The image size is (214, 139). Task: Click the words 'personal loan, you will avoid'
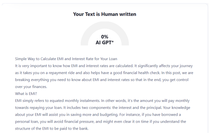(39, 122)
